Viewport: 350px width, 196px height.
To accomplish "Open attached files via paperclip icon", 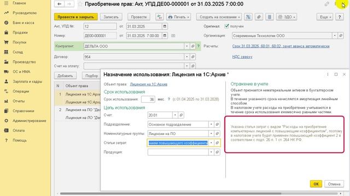I will click(259, 17).
